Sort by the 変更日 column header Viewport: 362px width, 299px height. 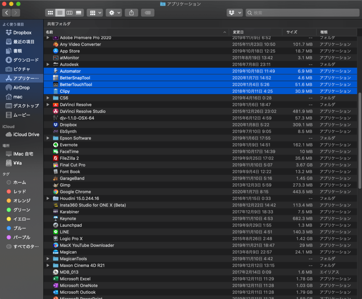256,32
